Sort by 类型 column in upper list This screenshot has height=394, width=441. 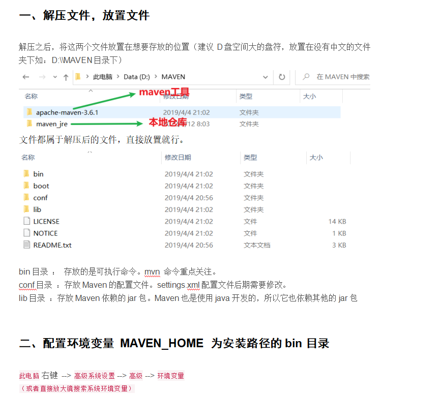tap(246, 97)
